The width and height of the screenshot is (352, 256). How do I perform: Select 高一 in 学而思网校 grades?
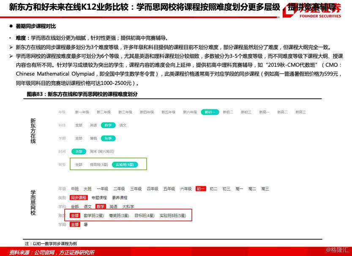click(239, 189)
